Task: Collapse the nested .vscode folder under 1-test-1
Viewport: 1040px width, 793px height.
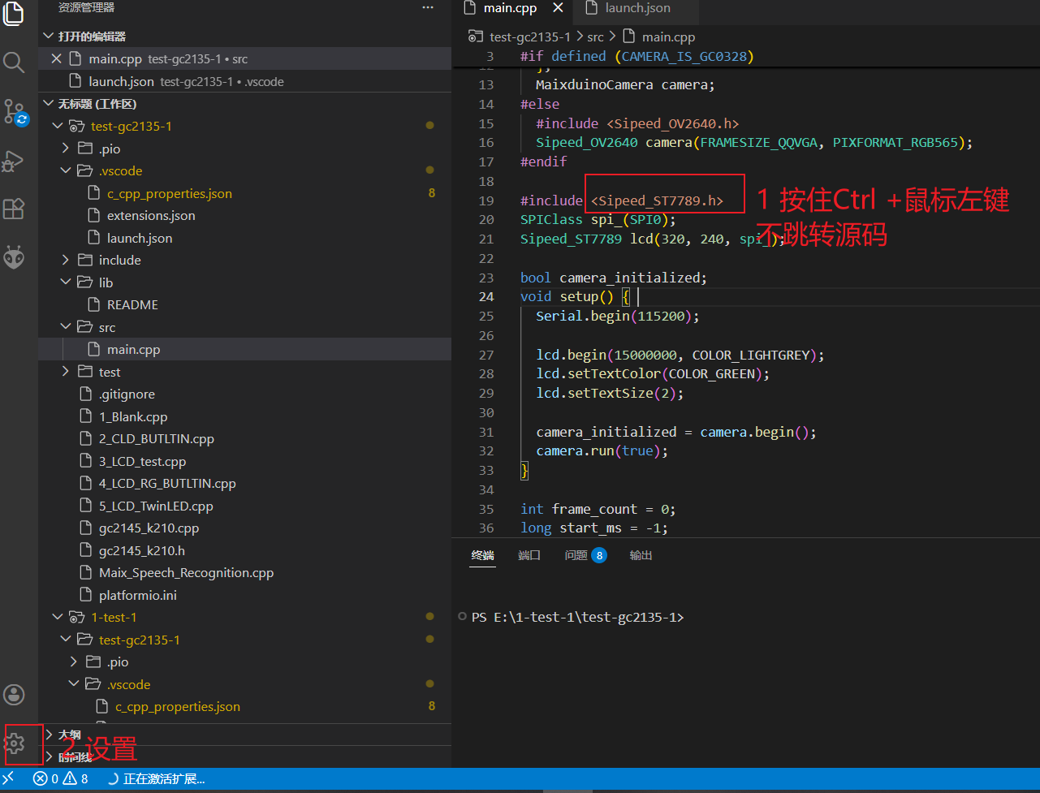Action: pyautogui.click(x=244, y=684)
